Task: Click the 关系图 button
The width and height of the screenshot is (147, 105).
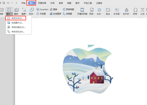Action: coord(41,14)
